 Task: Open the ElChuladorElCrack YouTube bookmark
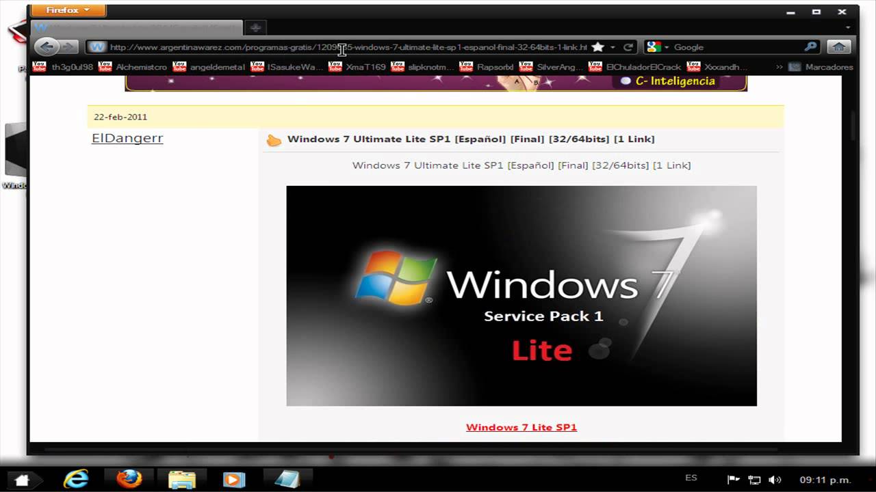pos(635,67)
